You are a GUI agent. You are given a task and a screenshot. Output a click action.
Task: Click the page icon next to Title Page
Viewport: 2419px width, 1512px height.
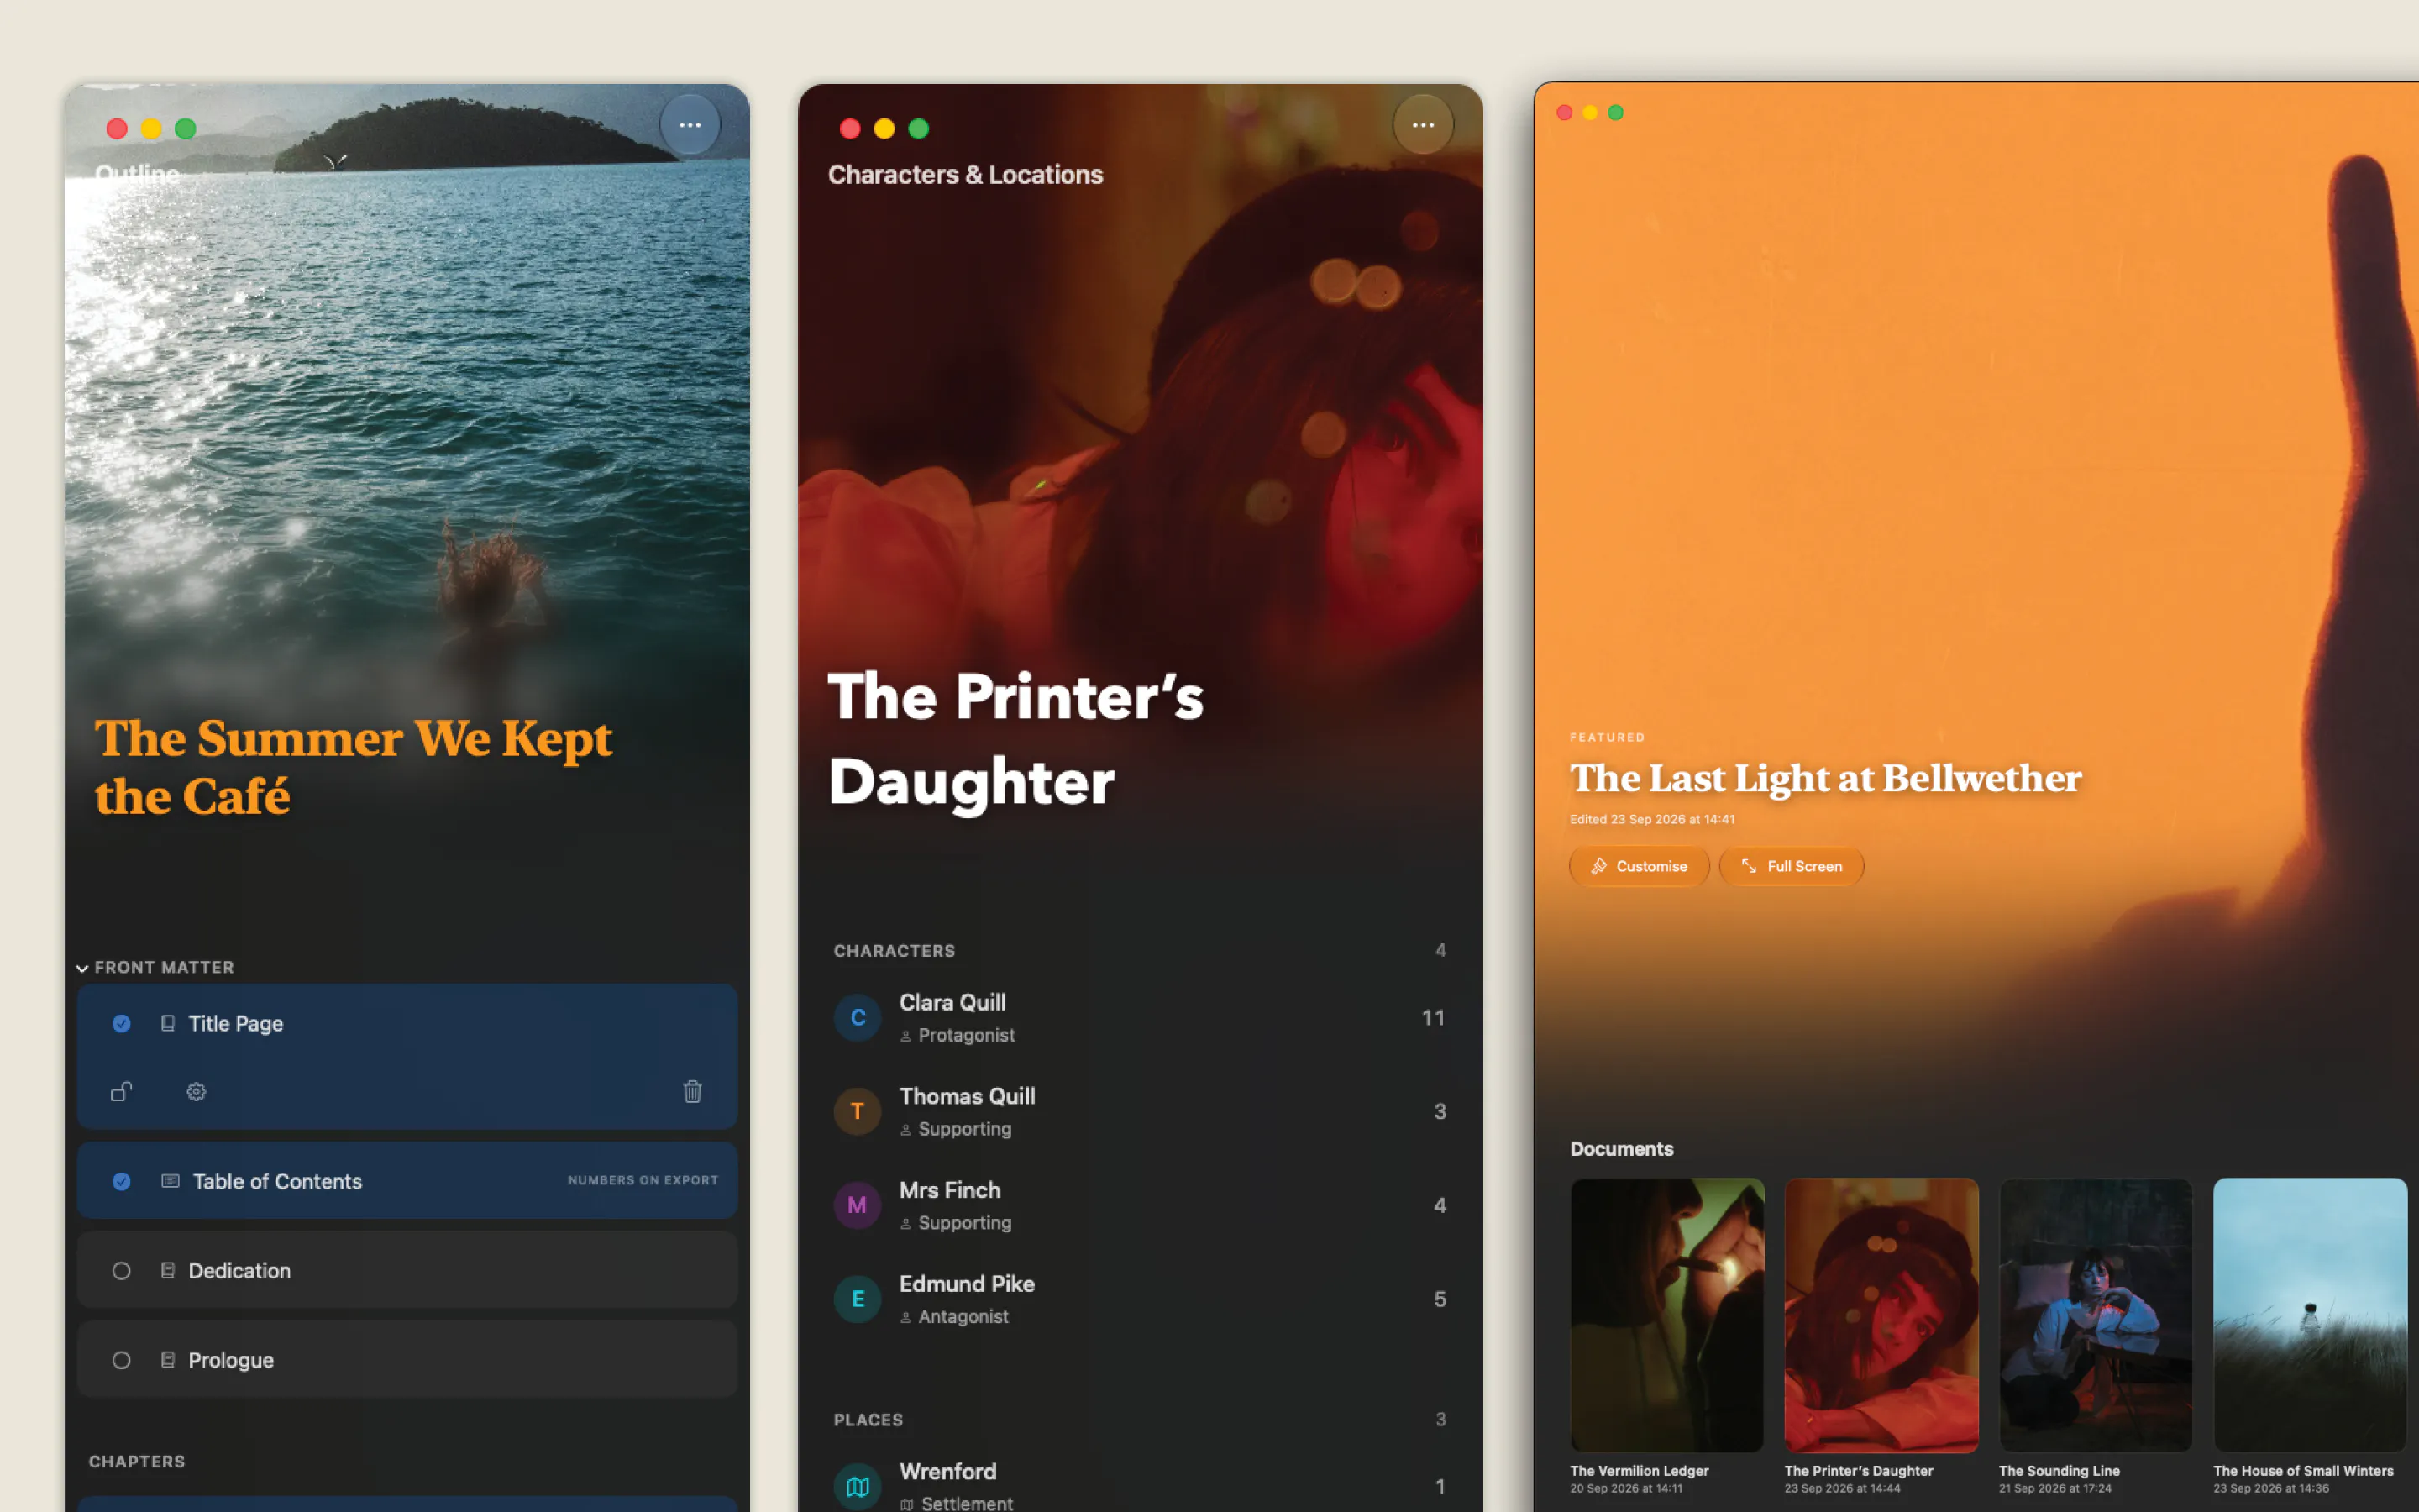[168, 1023]
